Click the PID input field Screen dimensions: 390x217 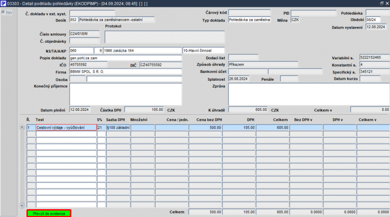pos(313,13)
